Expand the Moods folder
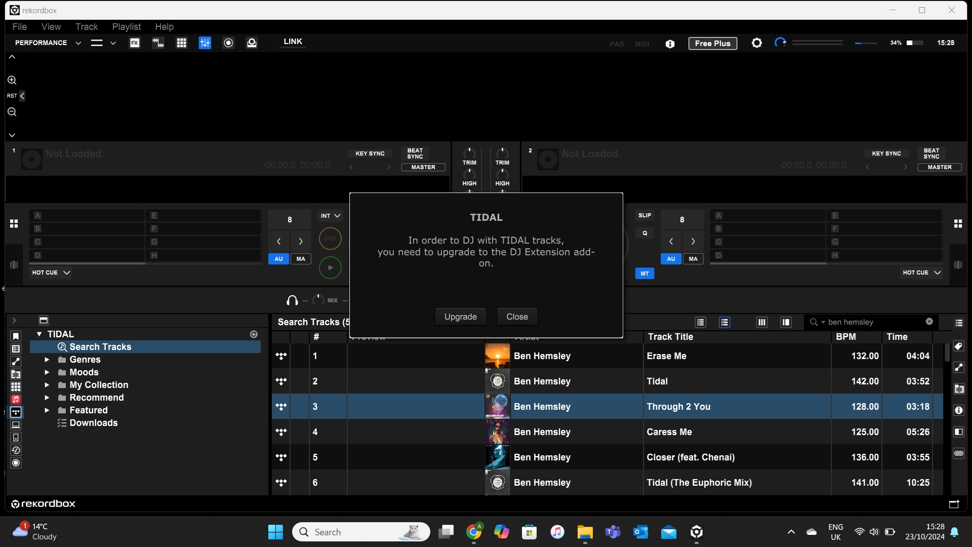Viewport: 972px width, 547px height. tap(47, 372)
